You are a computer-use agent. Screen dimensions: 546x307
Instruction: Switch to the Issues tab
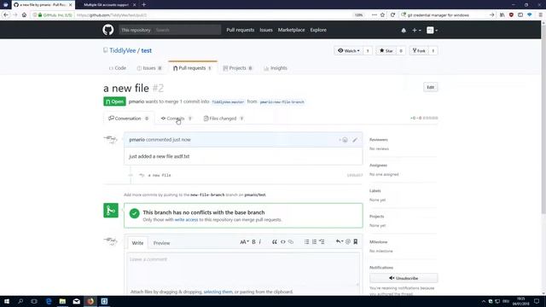click(x=149, y=68)
